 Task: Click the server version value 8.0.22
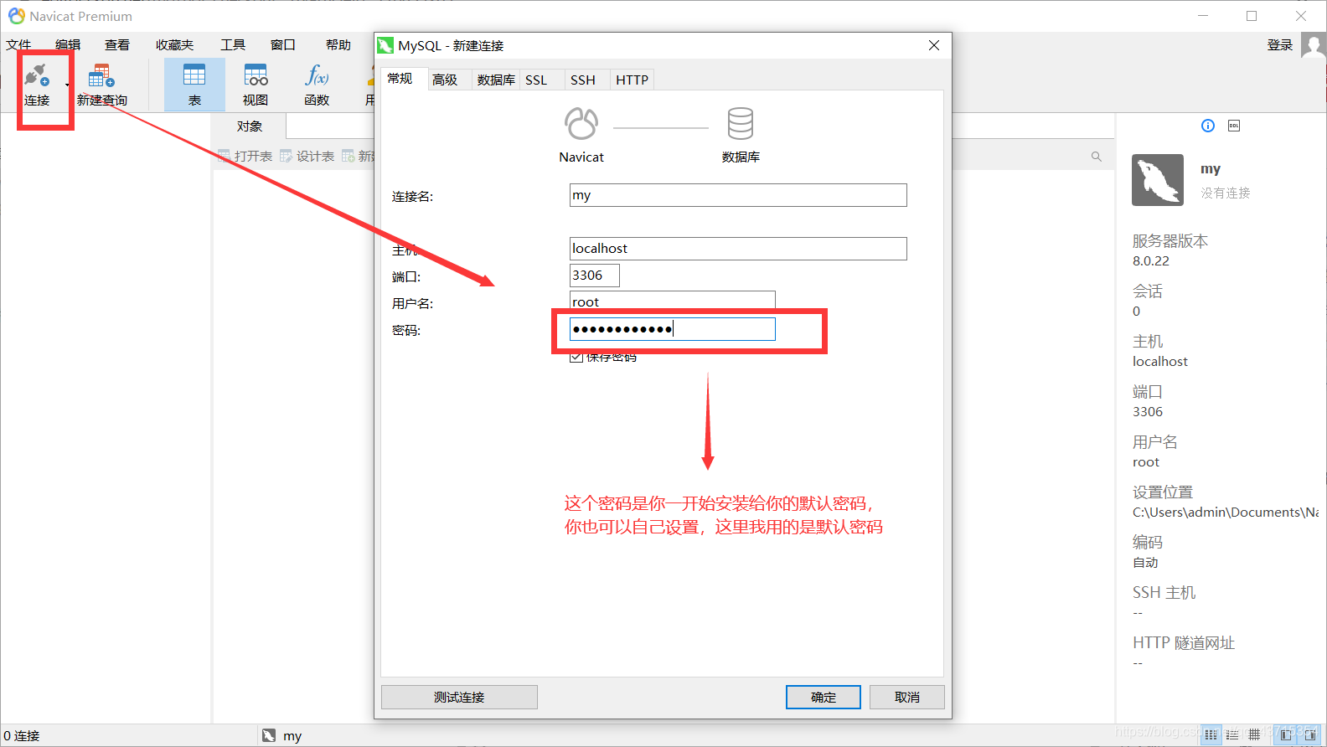[1151, 261]
